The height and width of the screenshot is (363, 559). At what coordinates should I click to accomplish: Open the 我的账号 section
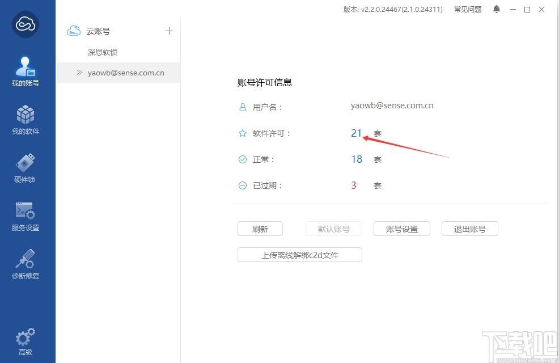(26, 71)
